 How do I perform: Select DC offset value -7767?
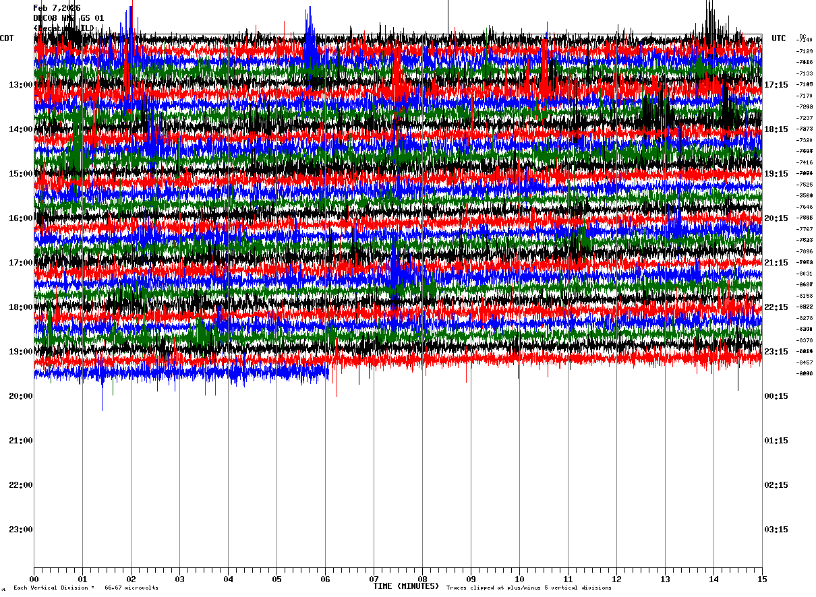point(805,229)
